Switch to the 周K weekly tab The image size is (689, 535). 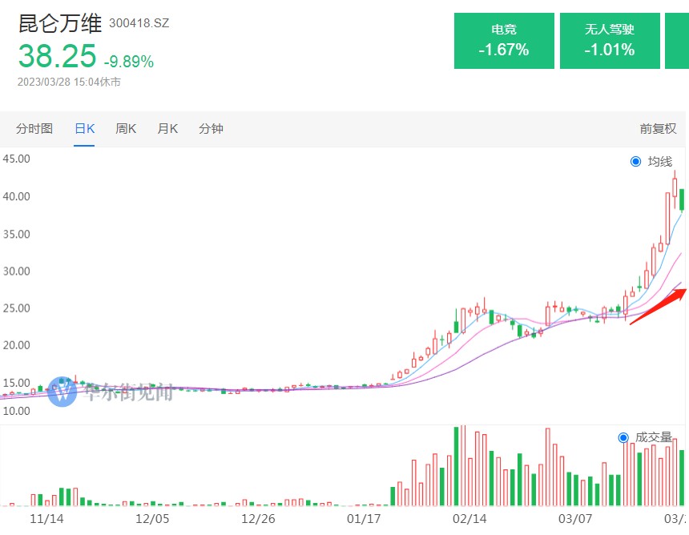click(x=126, y=129)
